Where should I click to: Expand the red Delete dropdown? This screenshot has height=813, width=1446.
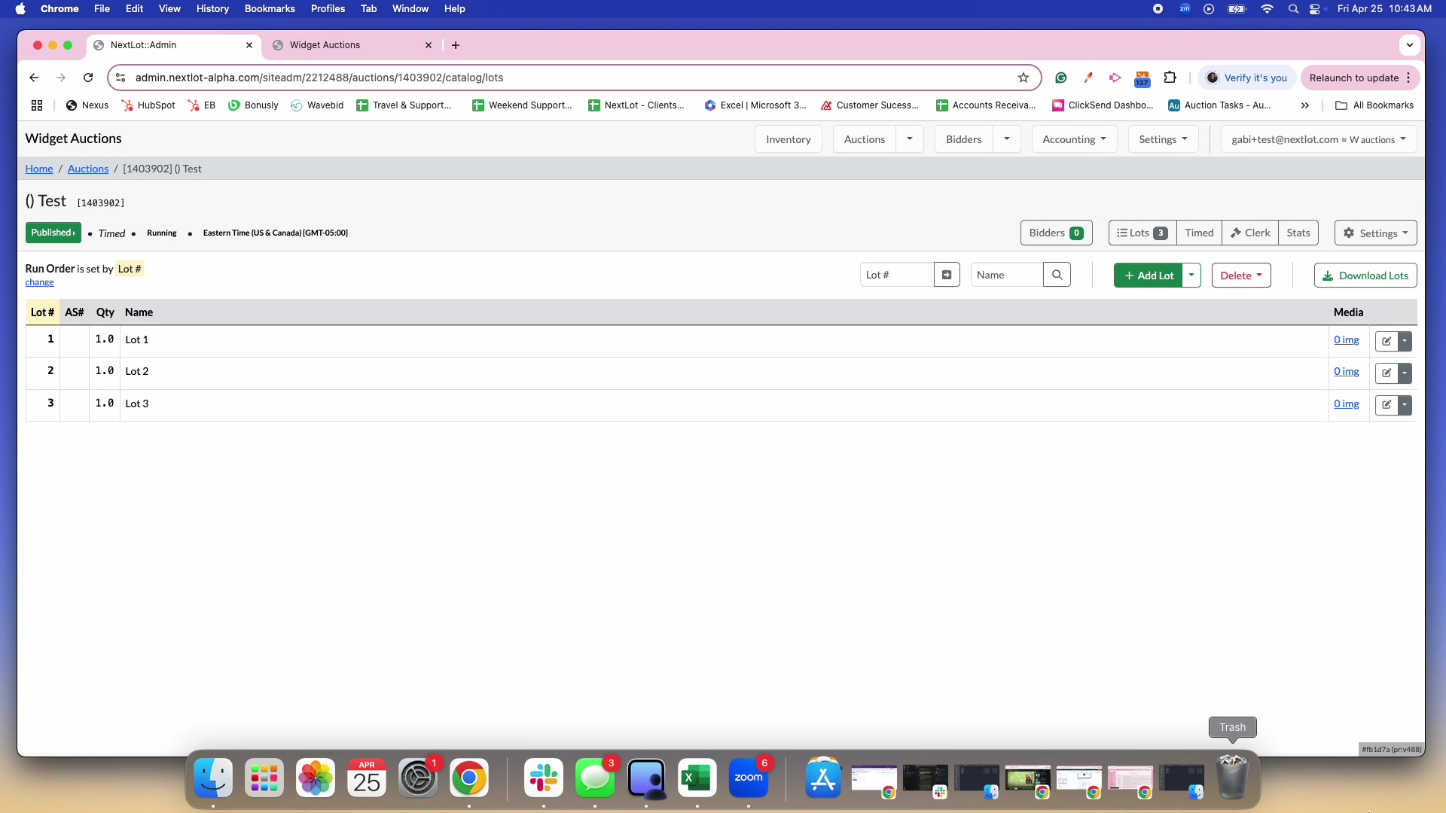tap(1241, 276)
